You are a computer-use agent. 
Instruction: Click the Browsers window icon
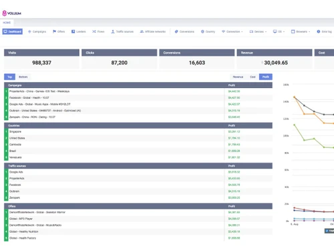[x=293, y=31]
